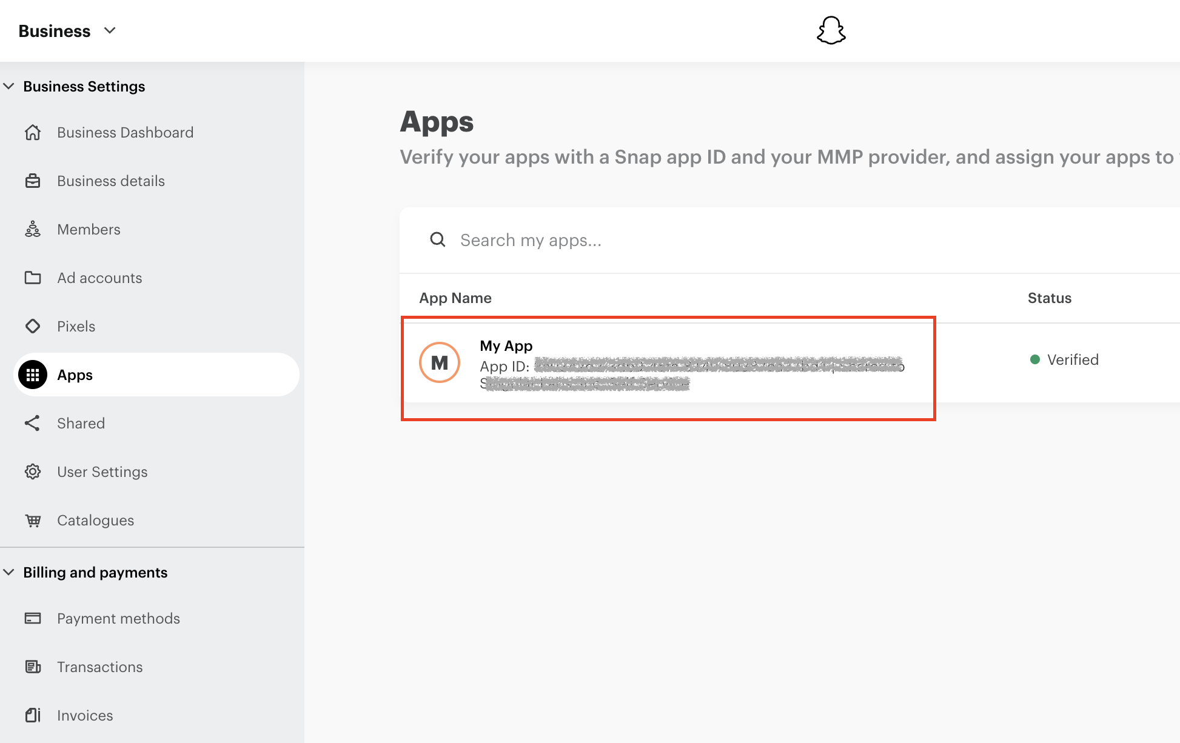The height and width of the screenshot is (743, 1180).
Task: Open Catalogues from sidebar
Action: pos(96,520)
